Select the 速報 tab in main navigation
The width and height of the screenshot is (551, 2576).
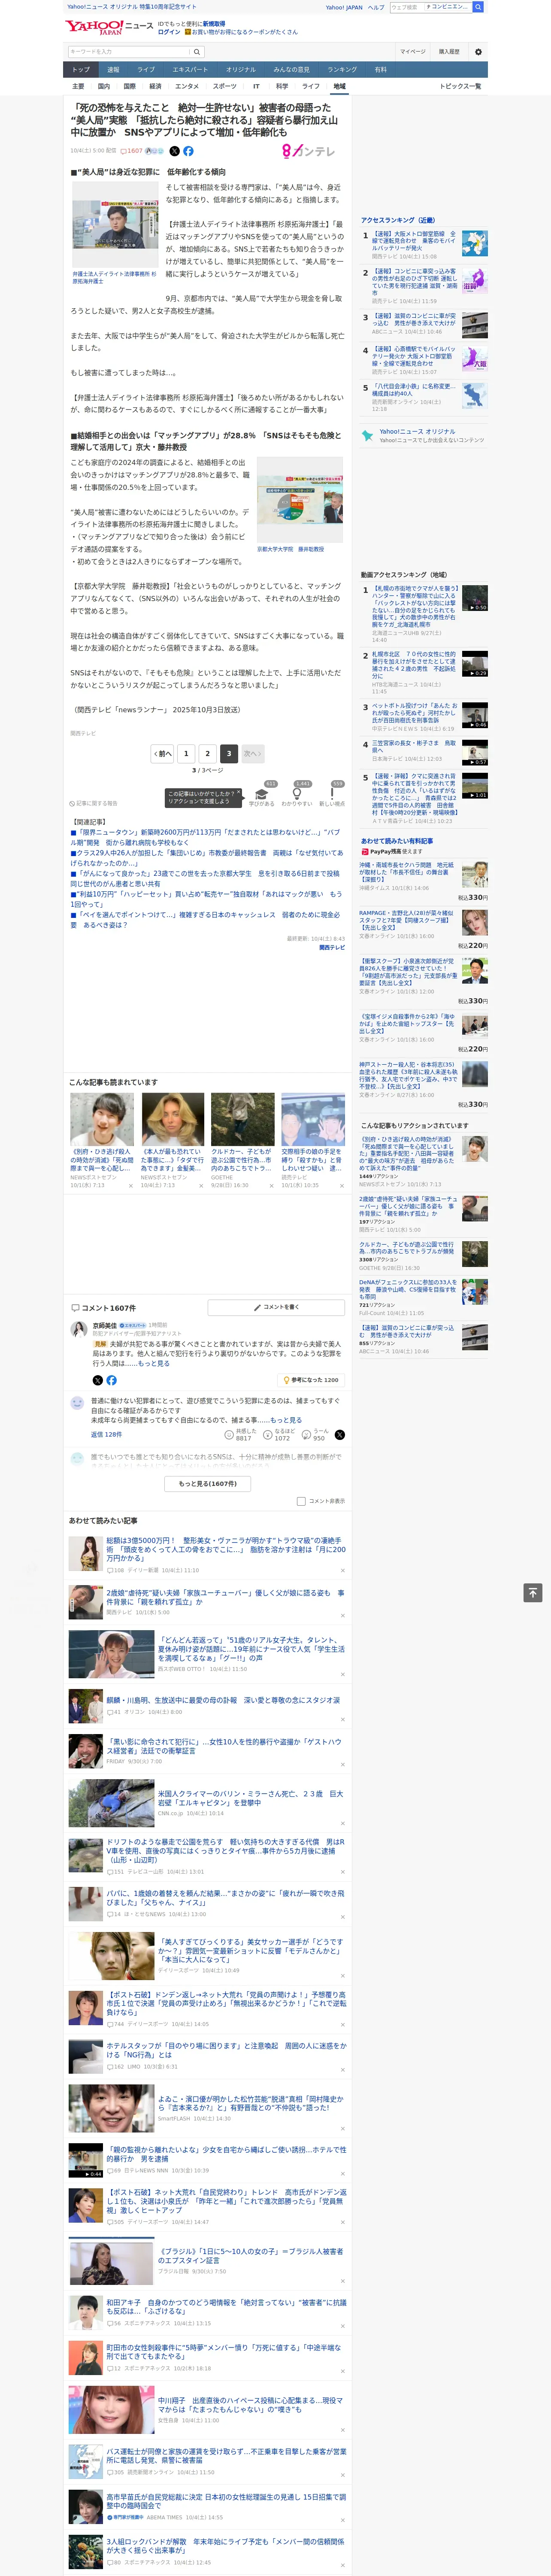(x=113, y=70)
